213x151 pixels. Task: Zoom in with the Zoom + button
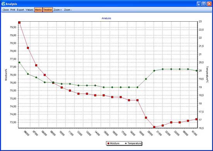[58, 10]
